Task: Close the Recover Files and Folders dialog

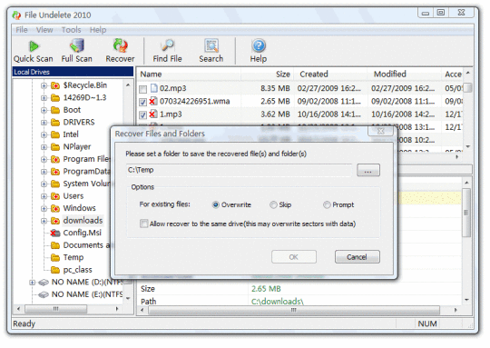Action: click(380, 132)
